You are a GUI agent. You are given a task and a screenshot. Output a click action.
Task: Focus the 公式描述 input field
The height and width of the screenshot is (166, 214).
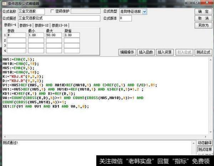[59, 18]
